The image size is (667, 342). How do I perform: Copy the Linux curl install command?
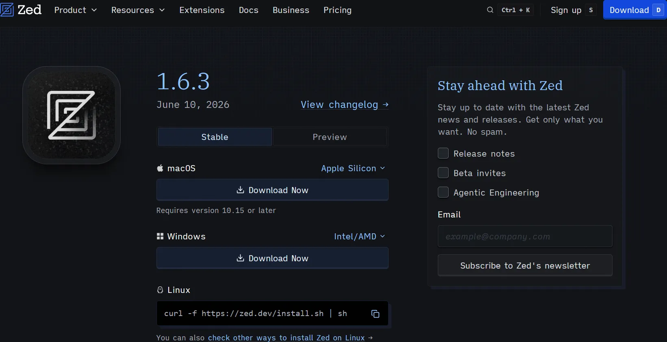click(x=375, y=314)
